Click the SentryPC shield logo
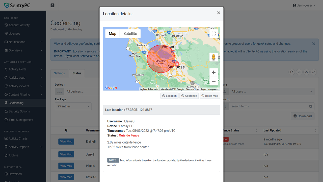 coord(7,5)
